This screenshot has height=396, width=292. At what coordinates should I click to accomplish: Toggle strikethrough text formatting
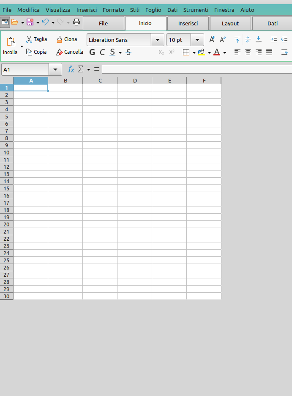coord(128,52)
